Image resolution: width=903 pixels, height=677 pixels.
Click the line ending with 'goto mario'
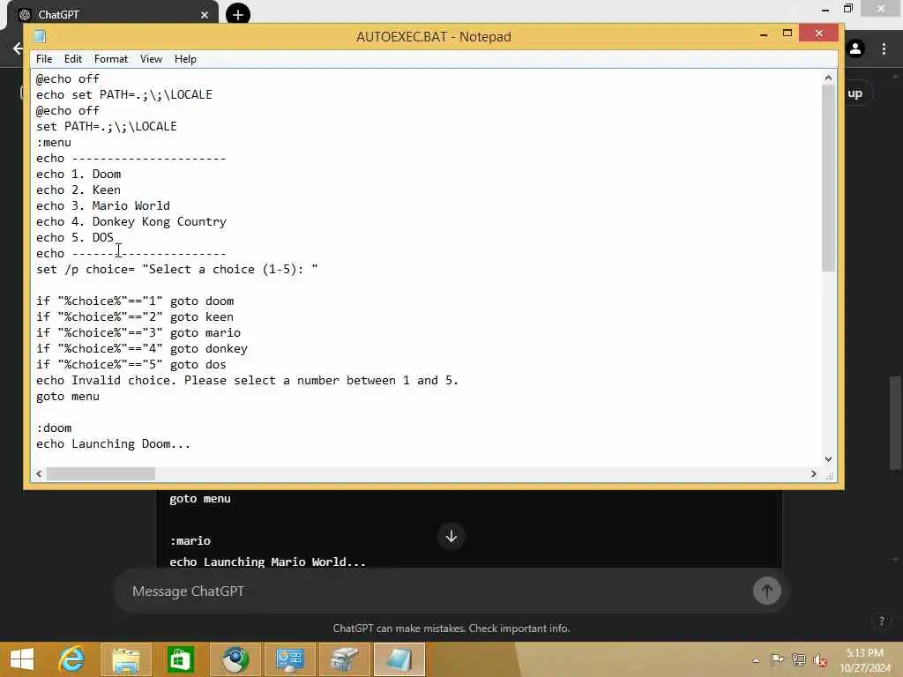(138, 332)
